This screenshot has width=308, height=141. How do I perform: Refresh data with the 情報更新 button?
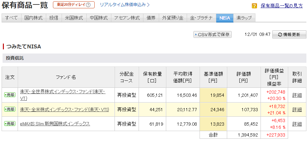[289, 35]
